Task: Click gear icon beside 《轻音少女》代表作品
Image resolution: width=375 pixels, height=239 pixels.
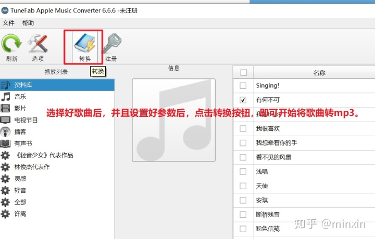Action: pos(5,155)
